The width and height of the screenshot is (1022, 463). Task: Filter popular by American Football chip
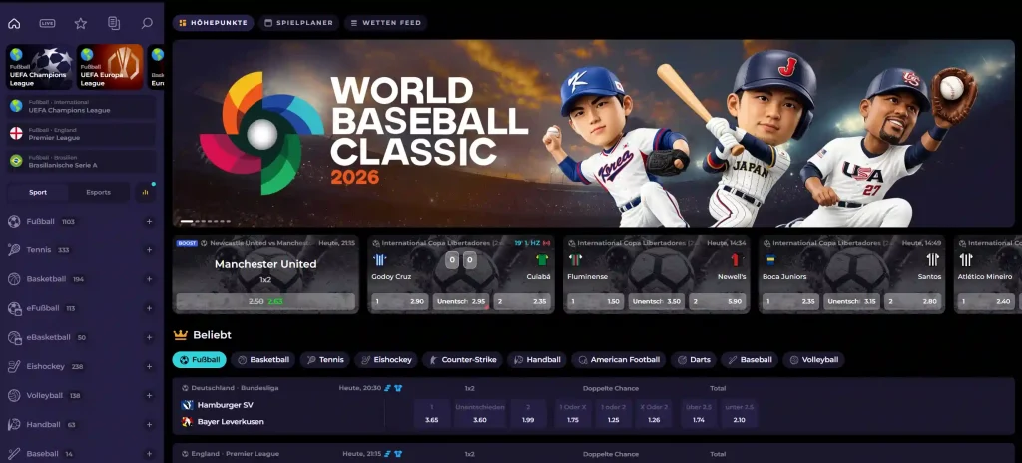(x=619, y=360)
